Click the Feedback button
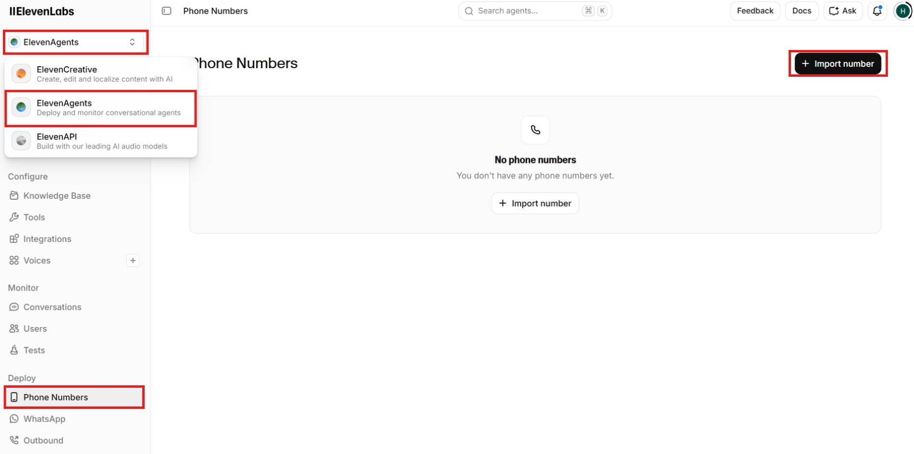Image resolution: width=914 pixels, height=454 pixels. [x=755, y=11]
